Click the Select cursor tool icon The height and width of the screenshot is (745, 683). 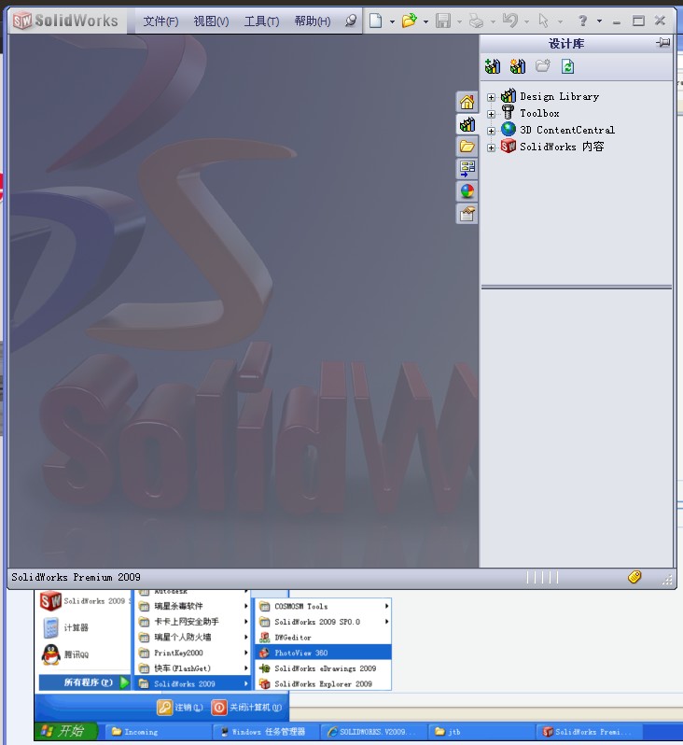click(543, 21)
